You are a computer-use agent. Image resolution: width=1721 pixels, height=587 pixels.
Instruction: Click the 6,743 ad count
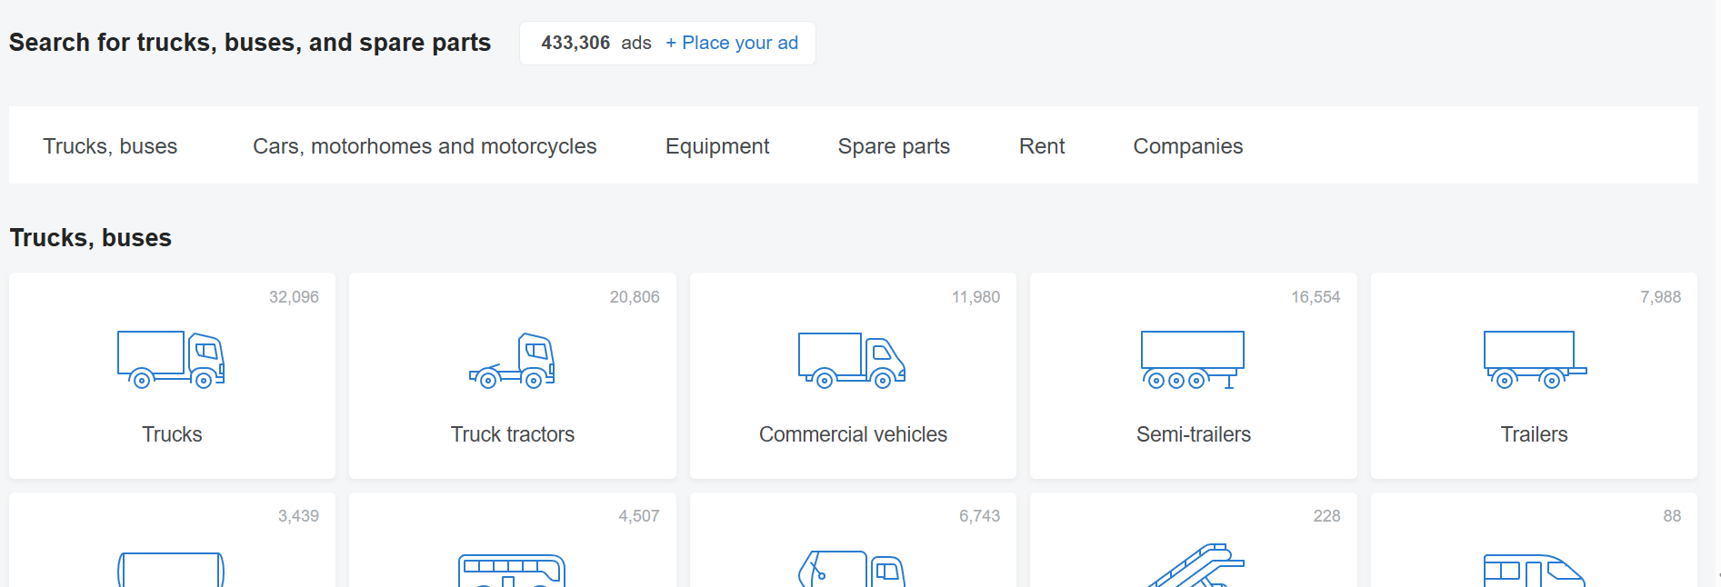pos(979,516)
